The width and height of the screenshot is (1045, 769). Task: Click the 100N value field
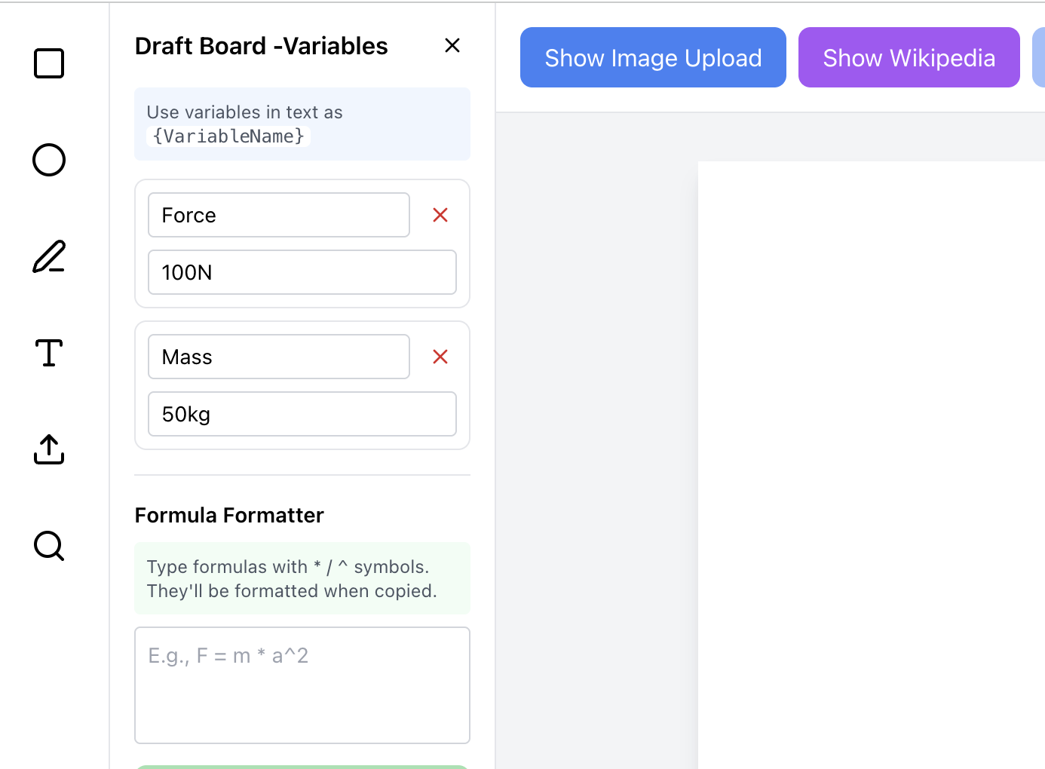(302, 273)
